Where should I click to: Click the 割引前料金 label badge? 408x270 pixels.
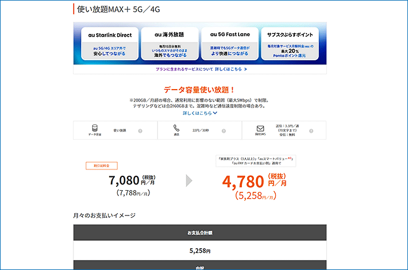(x=102, y=165)
